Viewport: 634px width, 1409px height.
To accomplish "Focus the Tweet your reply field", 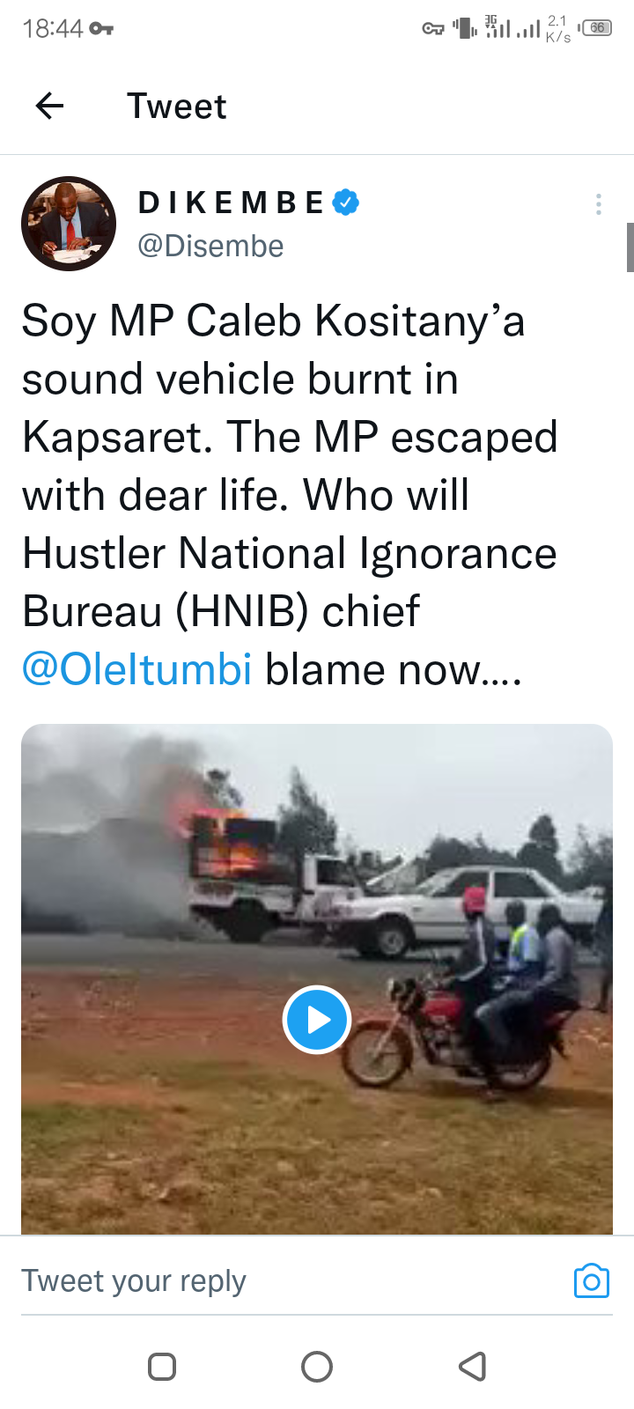I will [291, 1281].
